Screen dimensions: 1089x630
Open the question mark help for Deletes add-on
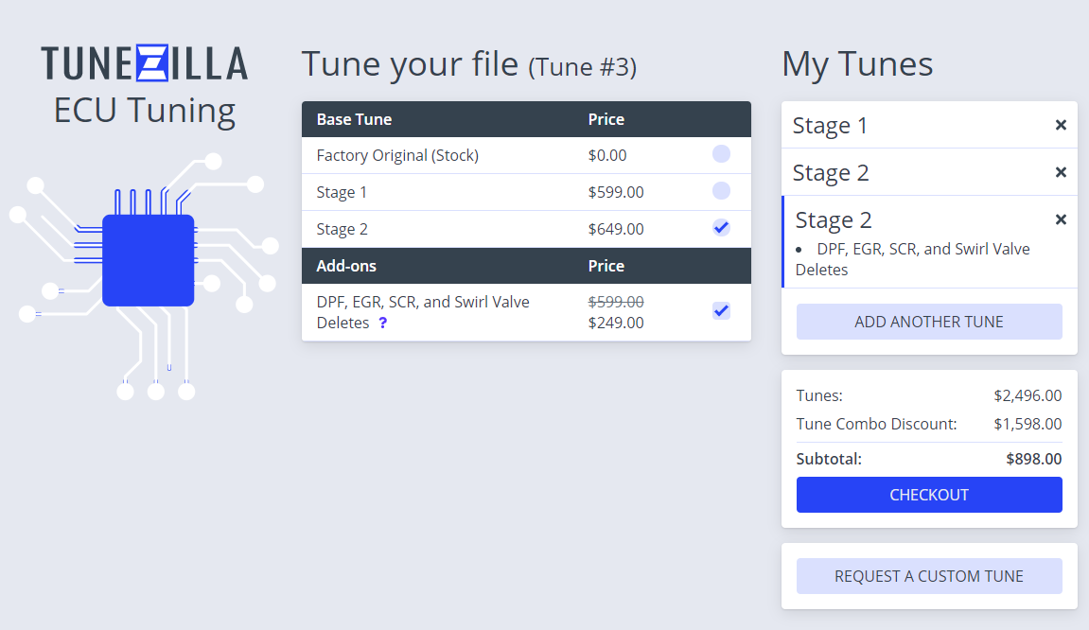point(382,323)
